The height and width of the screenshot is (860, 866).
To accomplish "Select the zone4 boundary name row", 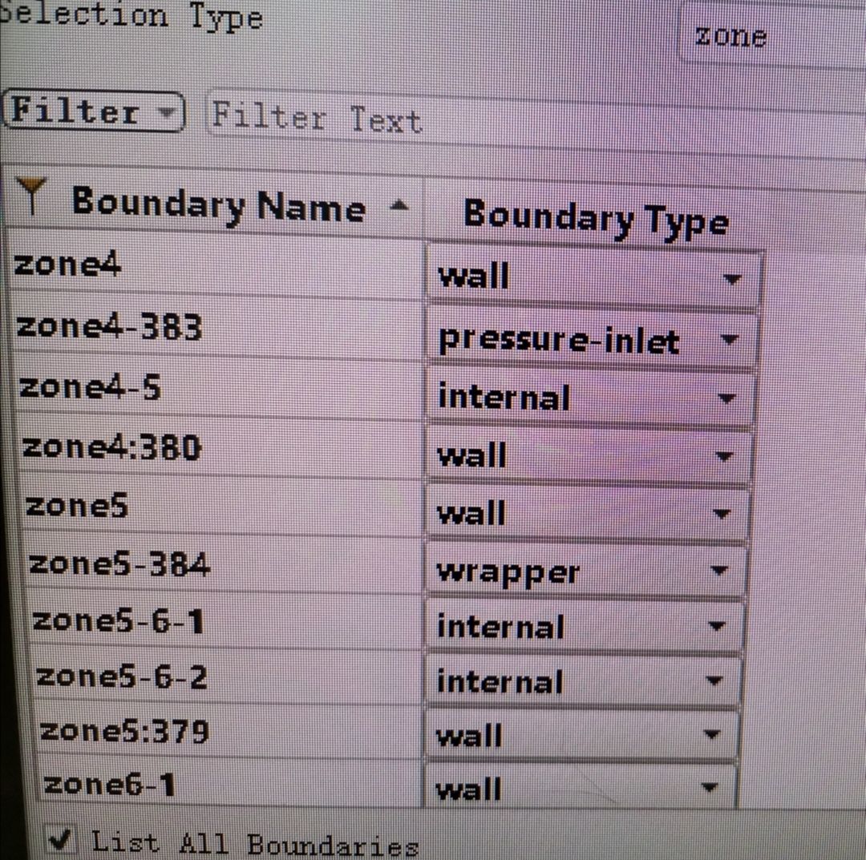I will (x=68, y=264).
